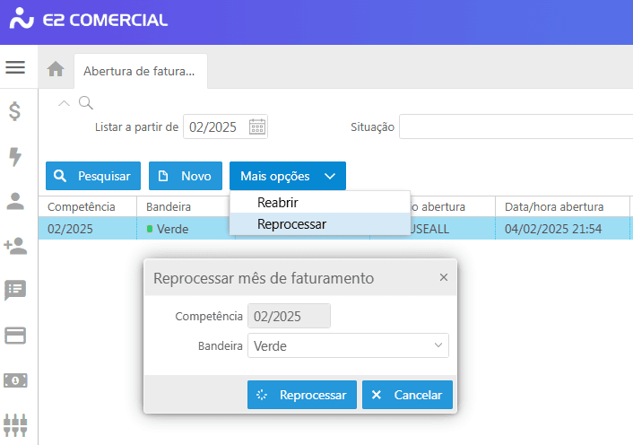633x445 pixels.
Task: Select the lightning bolt sidebar icon
Action: coord(15,157)
